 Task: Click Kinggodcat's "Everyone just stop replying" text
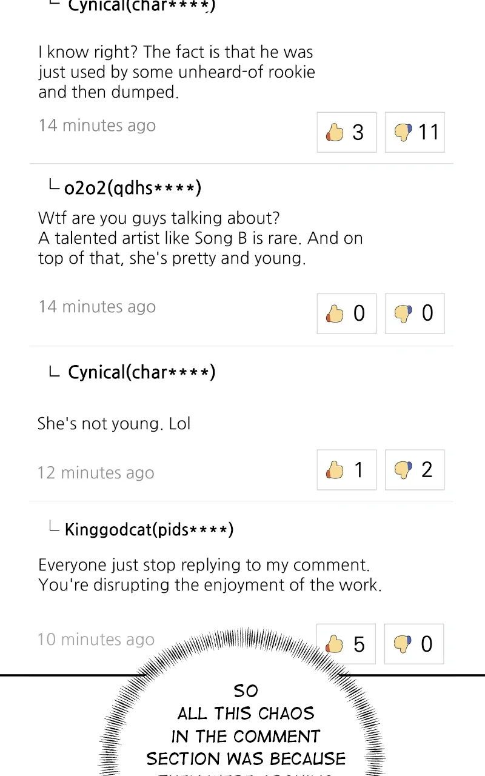(x=209, y=575)
